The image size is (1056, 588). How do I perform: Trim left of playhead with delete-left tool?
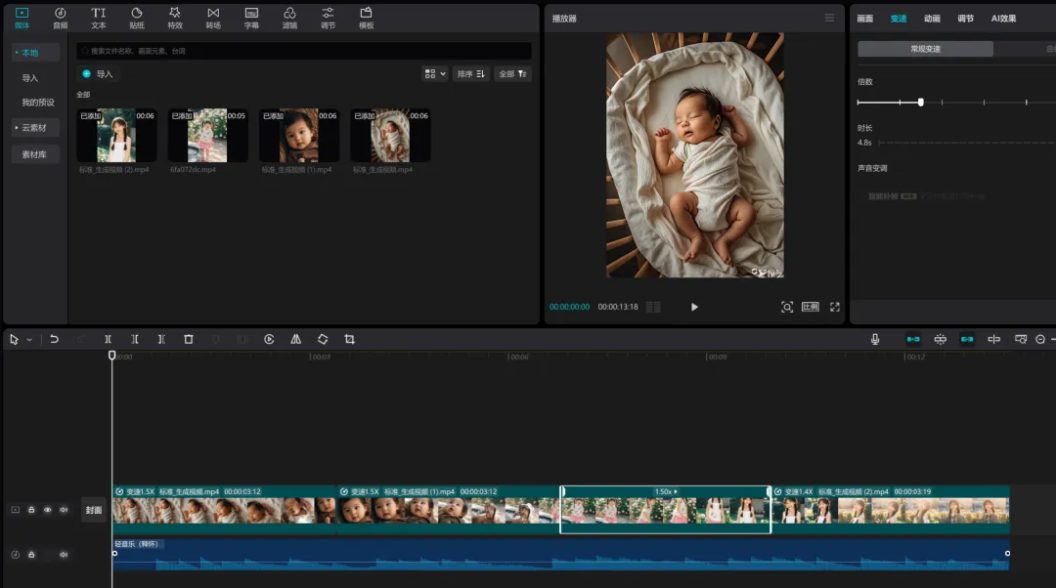click(x=135, y=339)
